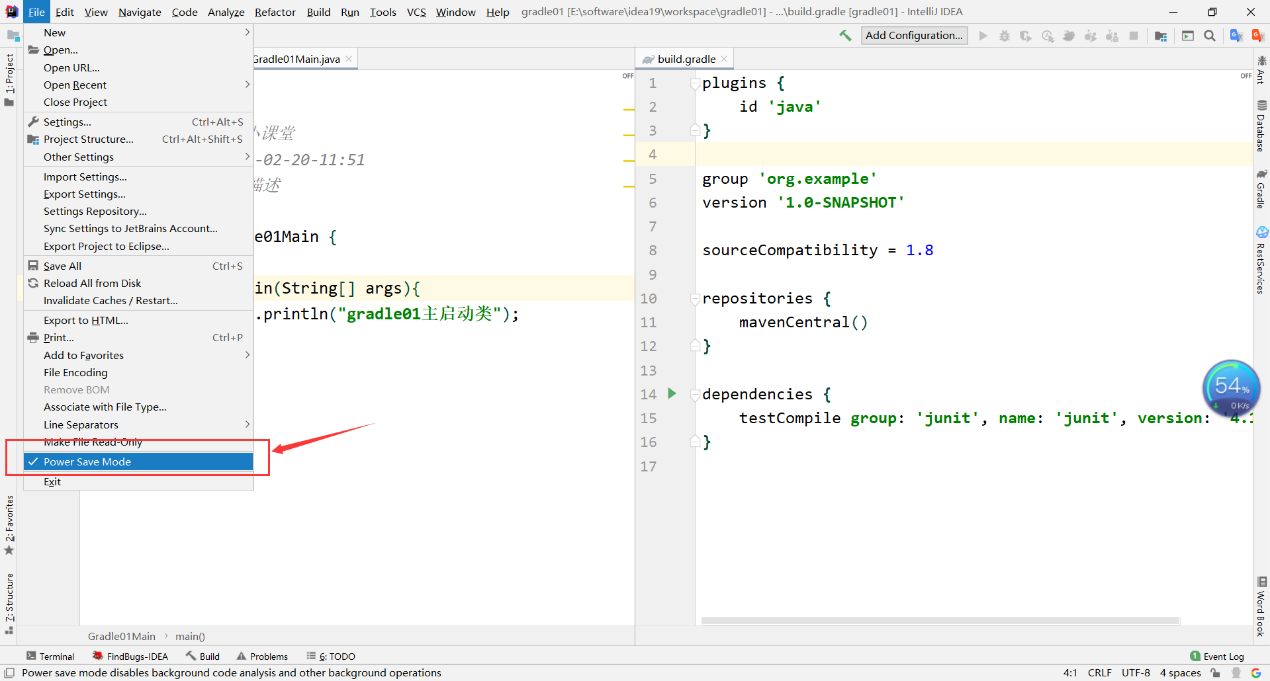Click the Run play icon
1270x681 pixels.
(x=983, y=36)
